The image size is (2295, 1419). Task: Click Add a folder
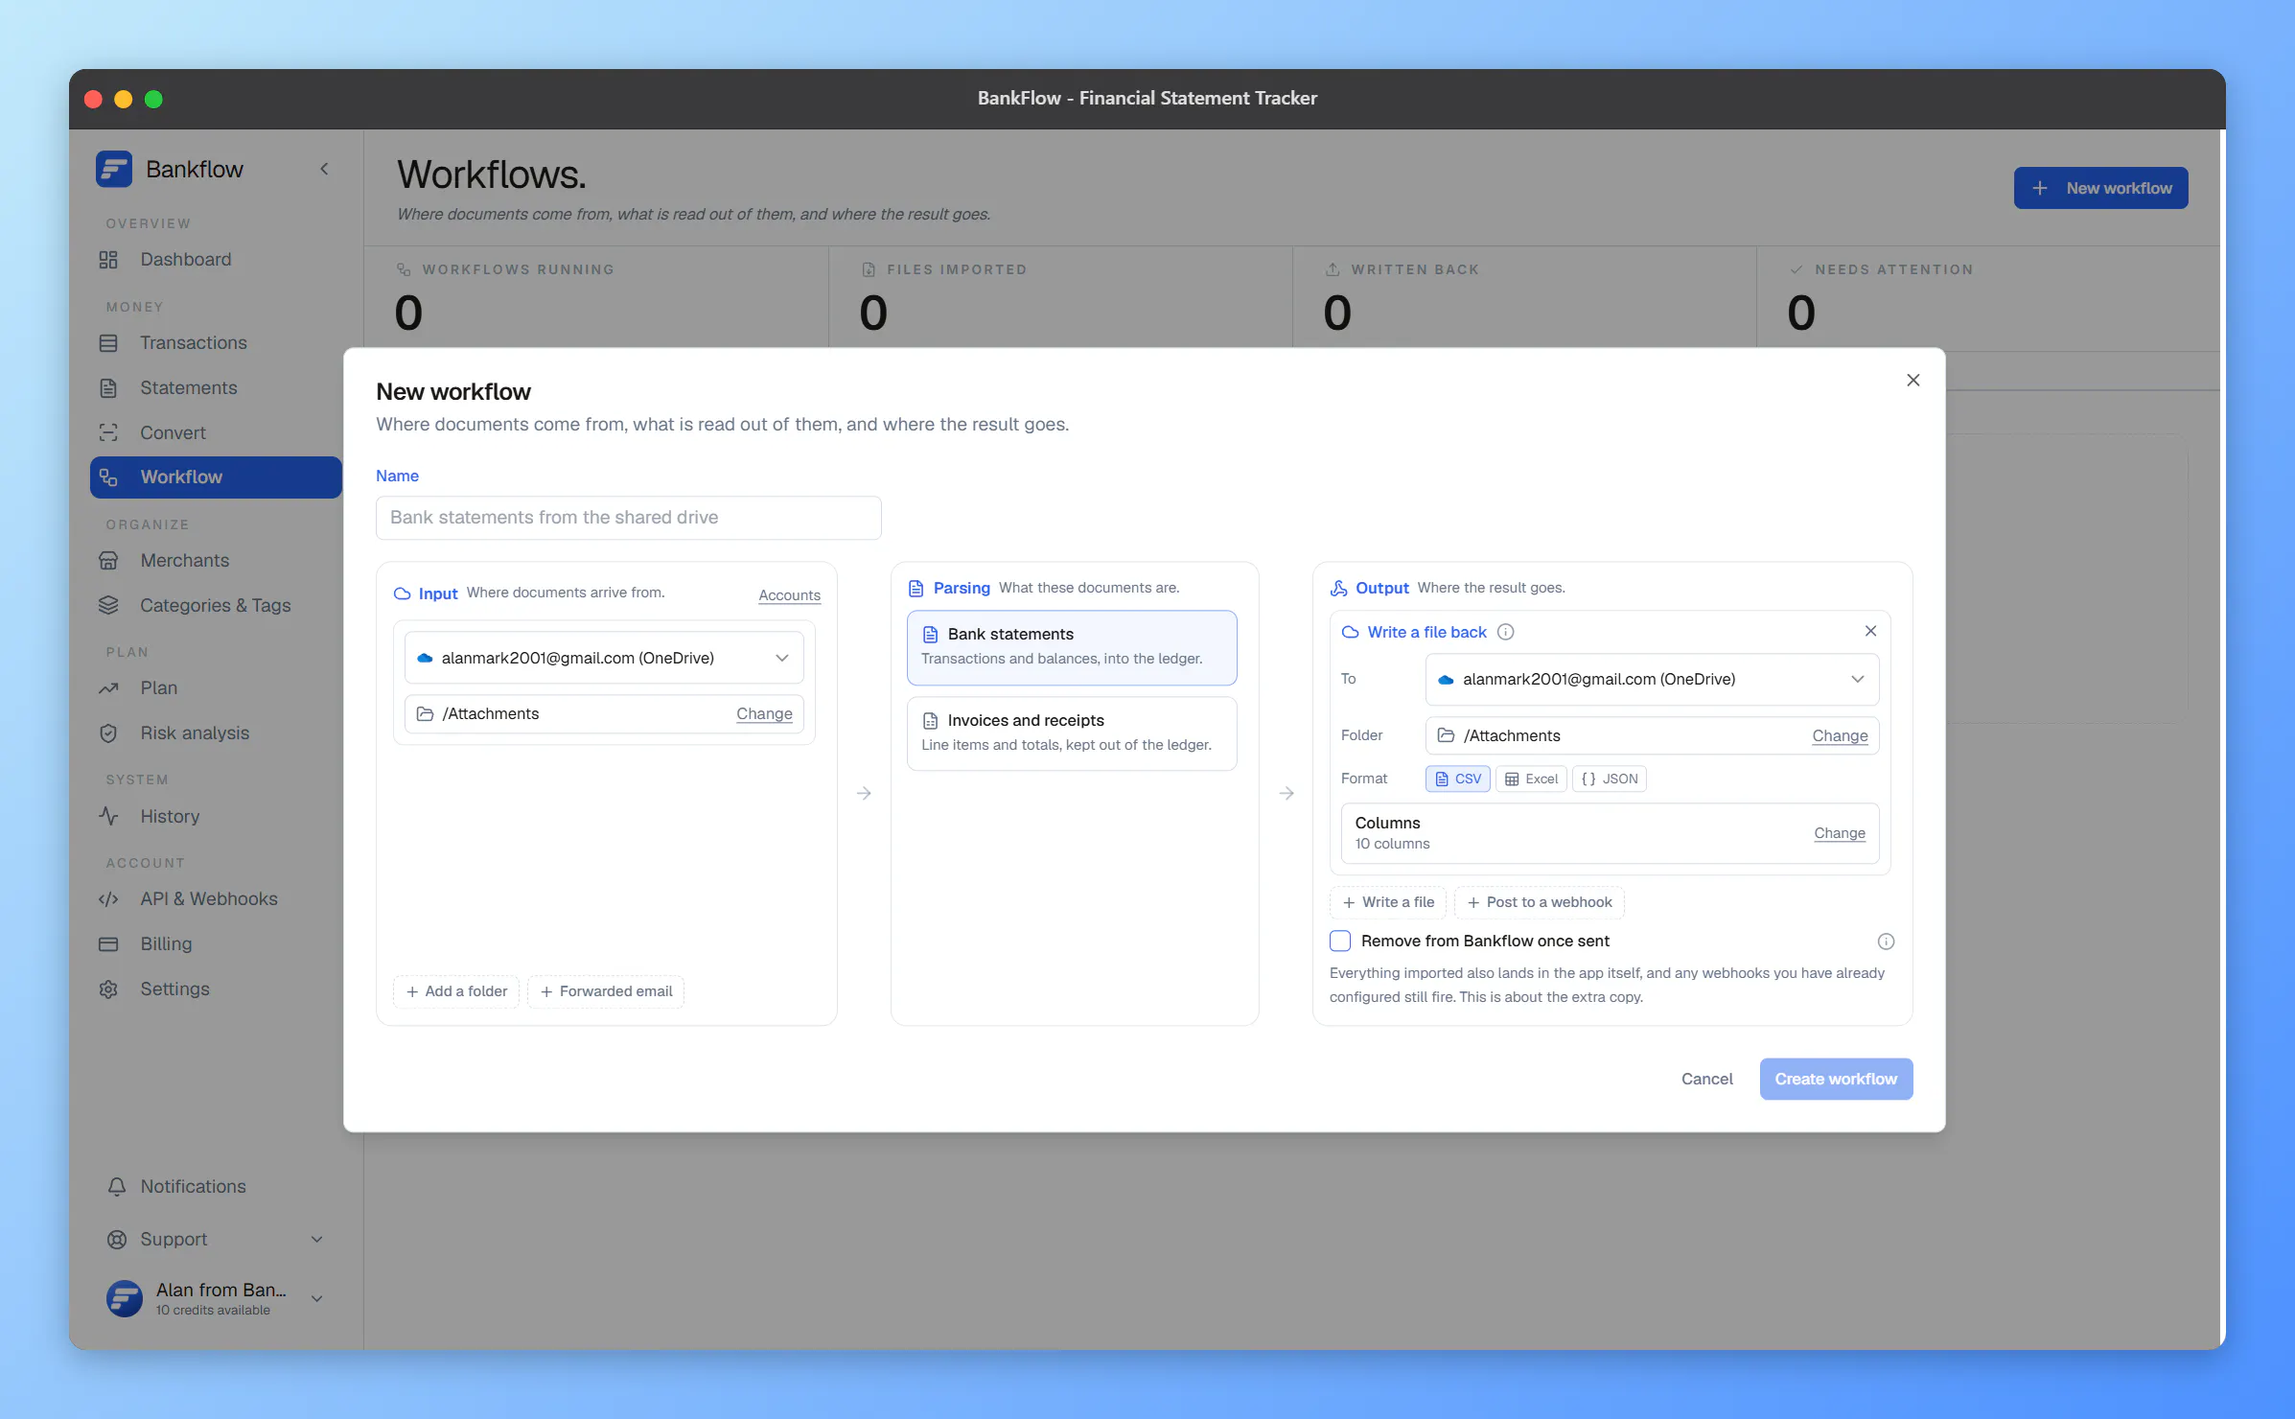pos(456,991)
